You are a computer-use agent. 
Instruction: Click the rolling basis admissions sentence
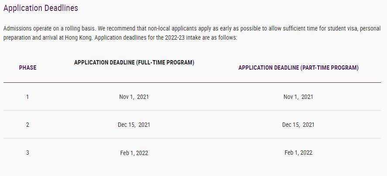(x=50, y=29)
